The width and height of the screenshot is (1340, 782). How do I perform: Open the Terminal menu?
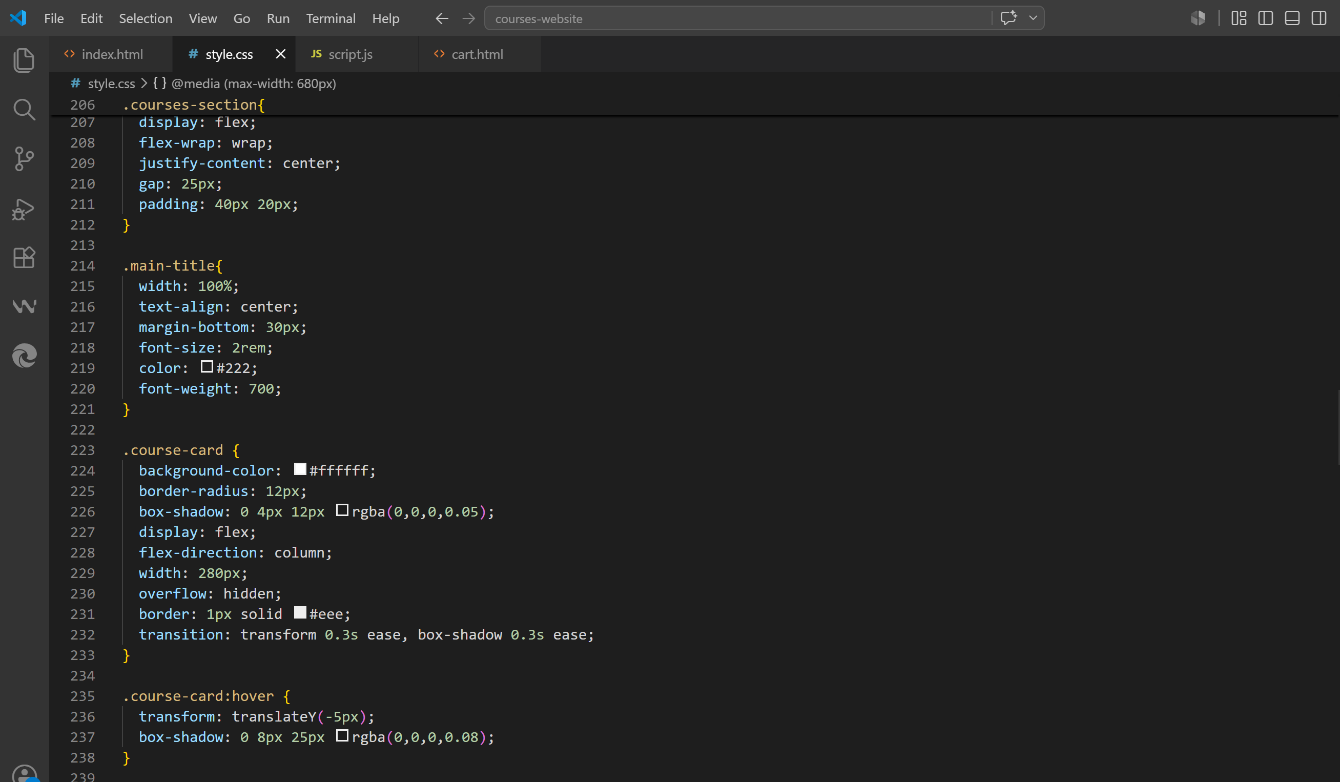click(330, 18)
